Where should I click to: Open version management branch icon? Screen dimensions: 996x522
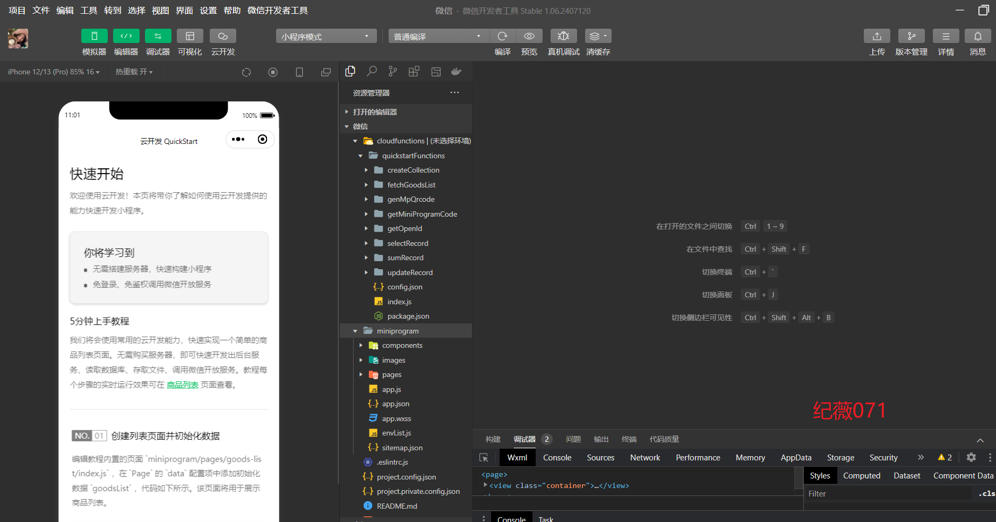pos(912,36)
